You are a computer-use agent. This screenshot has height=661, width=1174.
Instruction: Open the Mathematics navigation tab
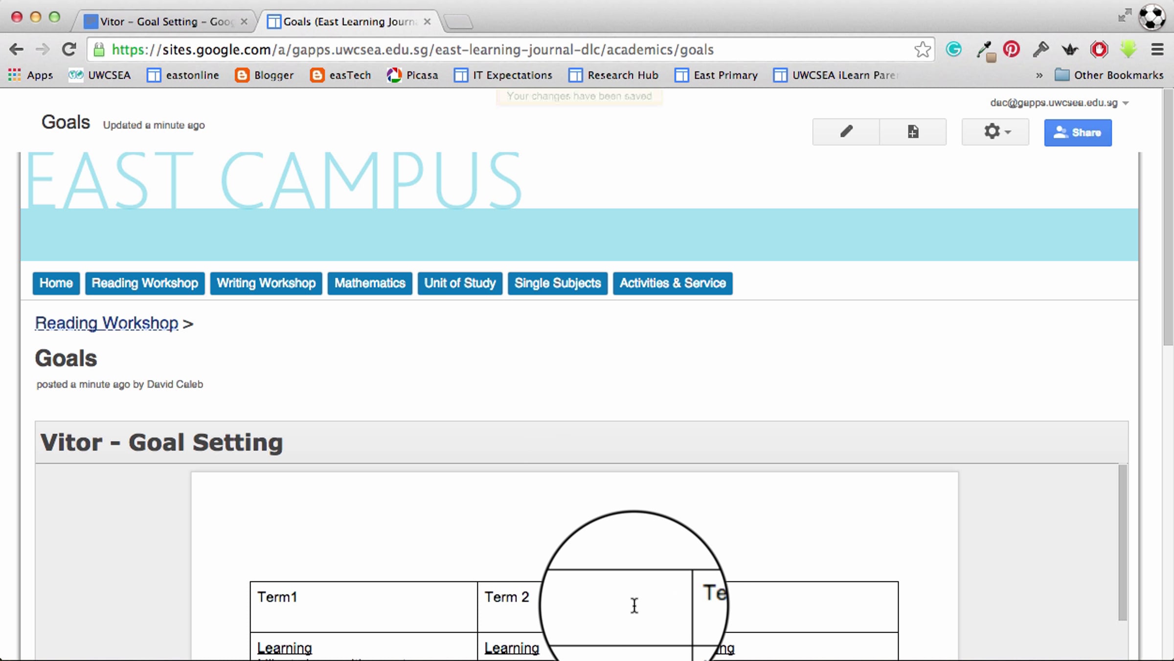point(370,283)
